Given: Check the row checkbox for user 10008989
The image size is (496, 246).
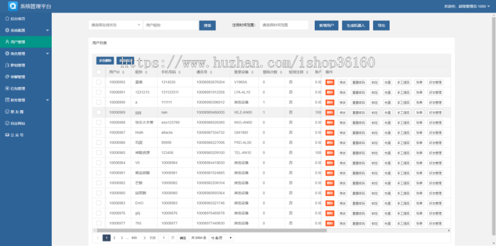Looking at the screenshot, I should click(x=99, y=112).
